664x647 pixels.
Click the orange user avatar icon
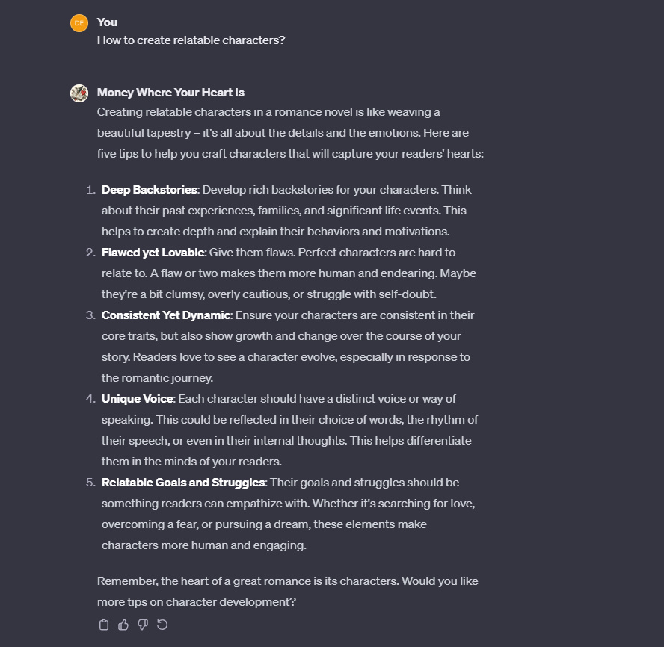tap(79, 23)
